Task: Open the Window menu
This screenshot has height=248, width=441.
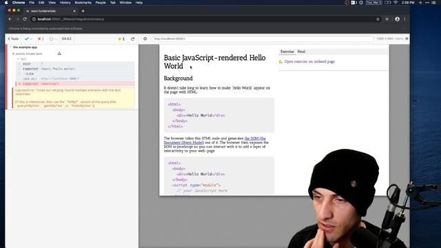Action: 125,3
